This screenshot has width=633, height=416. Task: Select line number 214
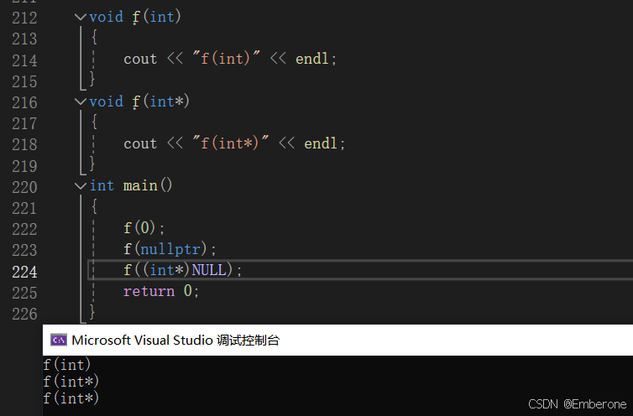[24, 60]
